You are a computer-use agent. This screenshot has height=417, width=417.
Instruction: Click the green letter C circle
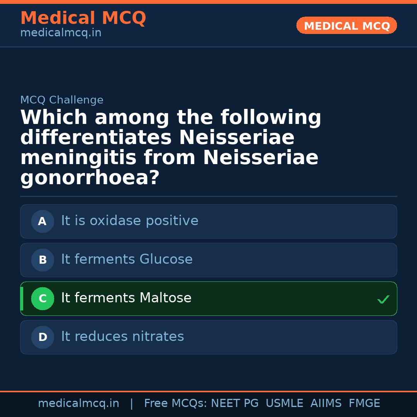42,298
